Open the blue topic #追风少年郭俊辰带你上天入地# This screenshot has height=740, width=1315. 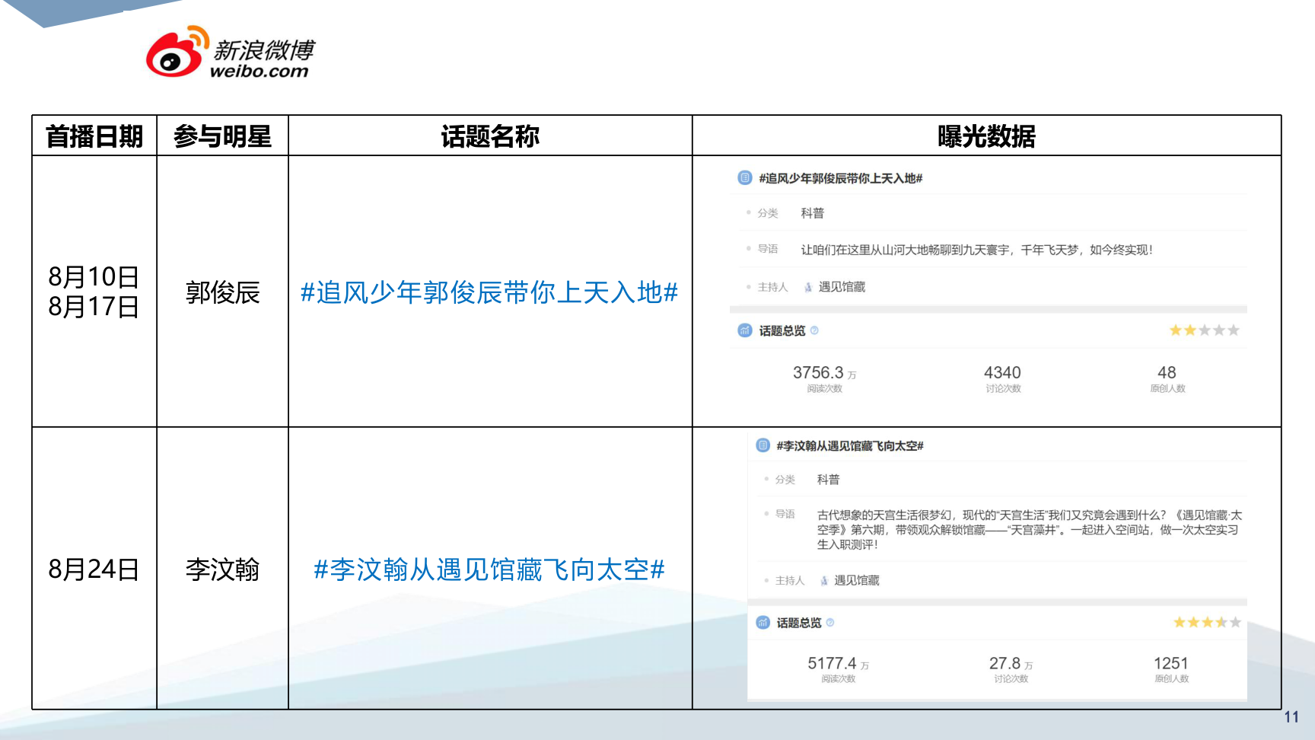[x=489, y=292]
